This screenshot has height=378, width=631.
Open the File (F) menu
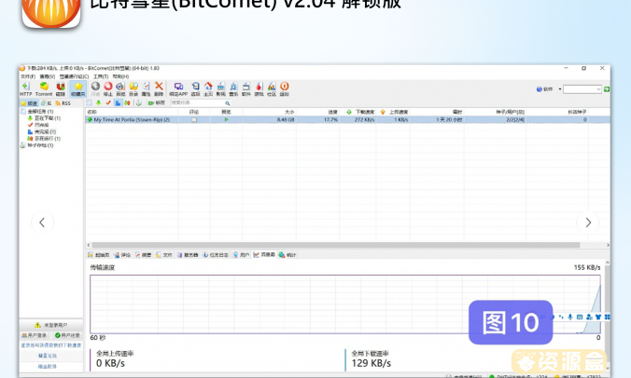point(28,76)
